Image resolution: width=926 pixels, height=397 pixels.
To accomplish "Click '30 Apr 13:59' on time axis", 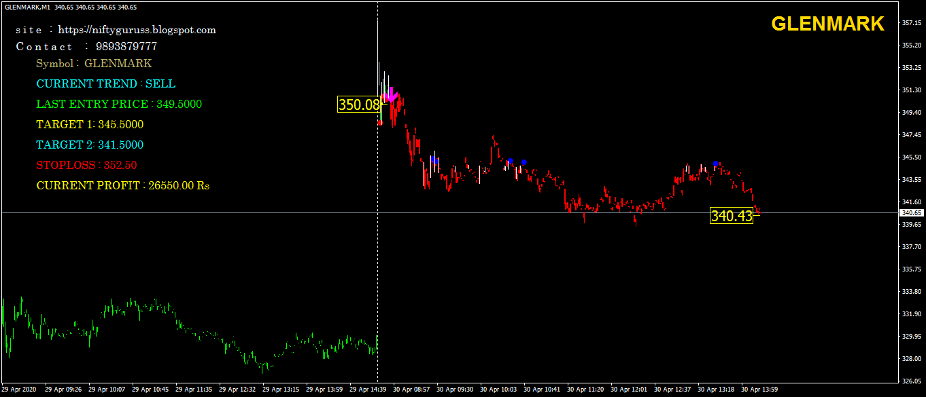I will click(760, 390).
